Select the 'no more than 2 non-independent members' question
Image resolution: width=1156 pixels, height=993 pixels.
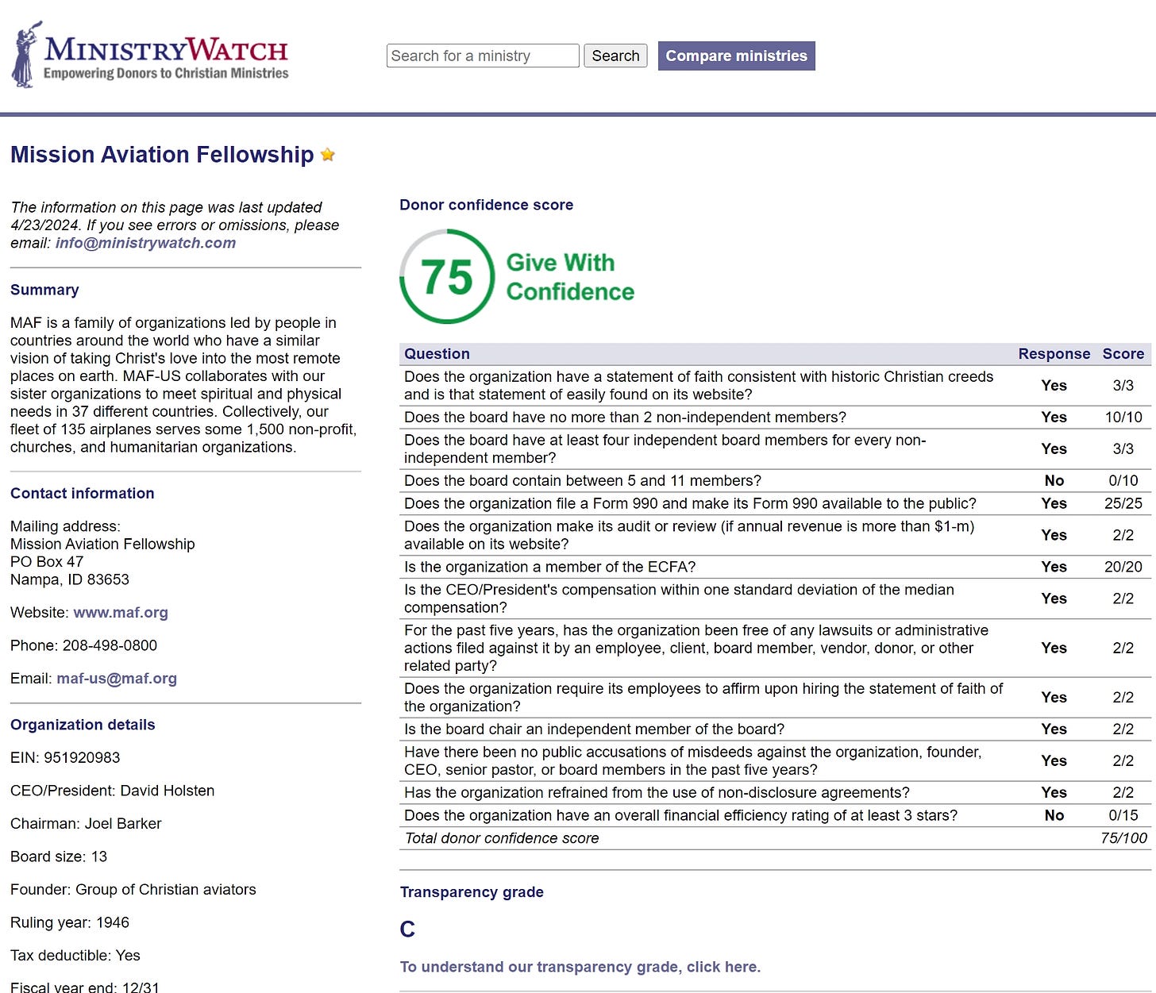point(625,418)
